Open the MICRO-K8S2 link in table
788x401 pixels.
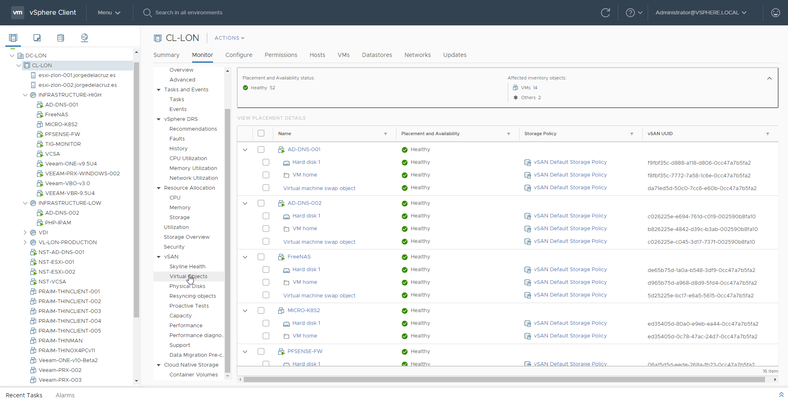click(304, 310)
